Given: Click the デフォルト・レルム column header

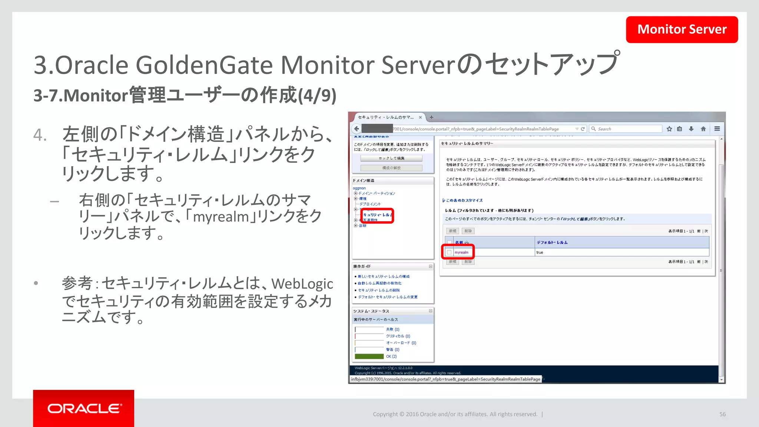Looking at the screenshot, I should [x=552, y=242].
